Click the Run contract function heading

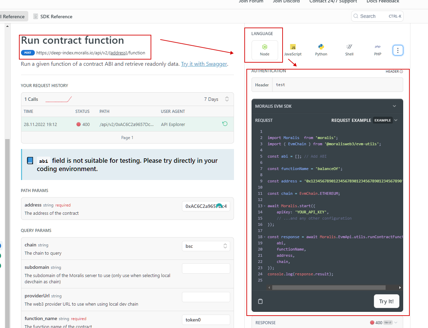[x=73, y=40]
